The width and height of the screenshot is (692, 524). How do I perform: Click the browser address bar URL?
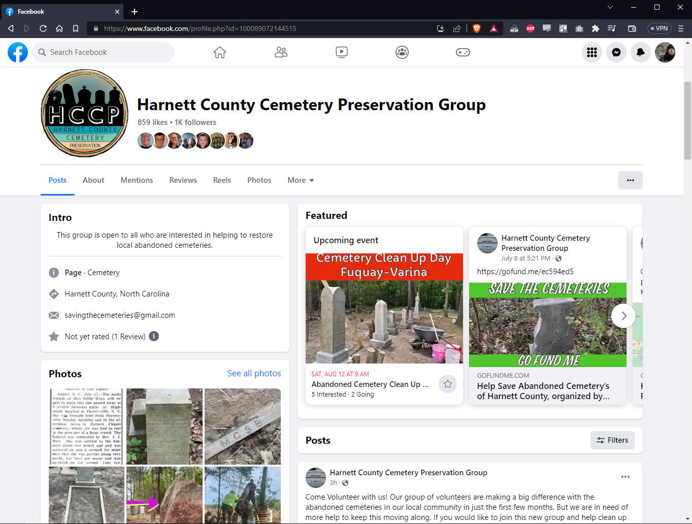pyautogui.click(x=200, y=28)
